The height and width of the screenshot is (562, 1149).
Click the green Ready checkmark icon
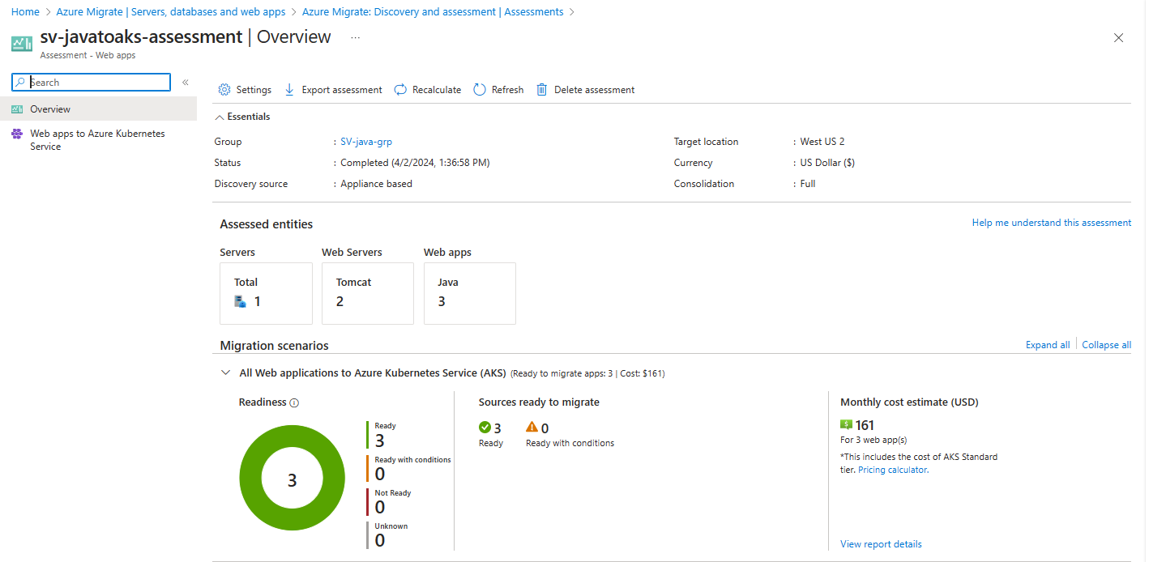click(484, 428)
